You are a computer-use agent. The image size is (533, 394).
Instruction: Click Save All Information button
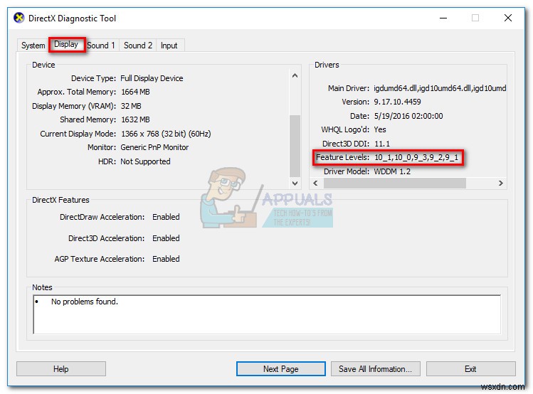[x=375, y=369]
